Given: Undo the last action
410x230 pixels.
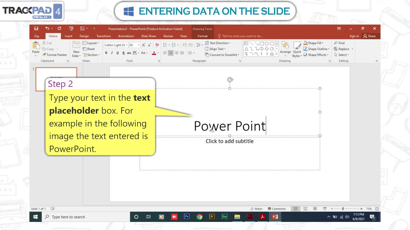Looking at the screenshot, I should [47, 28].
